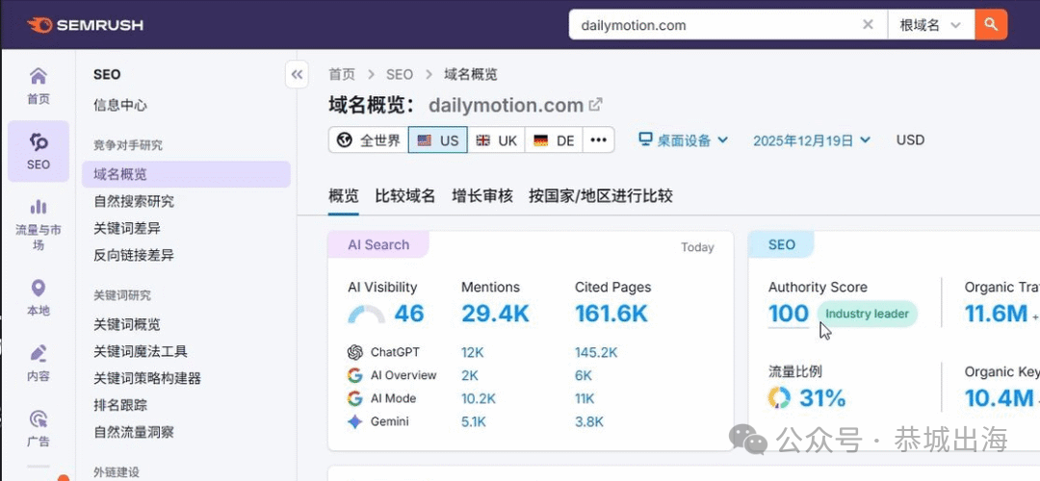This screenshot has height=481, width=1040.
Task: Click the AI Visibility score 46
Action: click(x=409, y=314)
